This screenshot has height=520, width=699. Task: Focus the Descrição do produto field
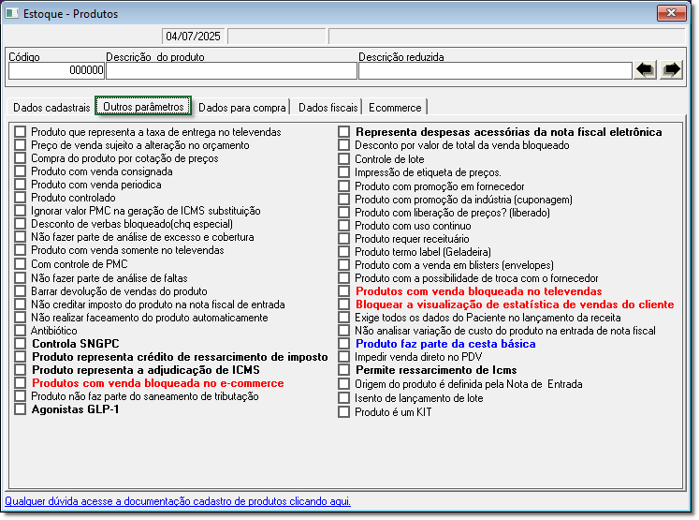point(231,70)
